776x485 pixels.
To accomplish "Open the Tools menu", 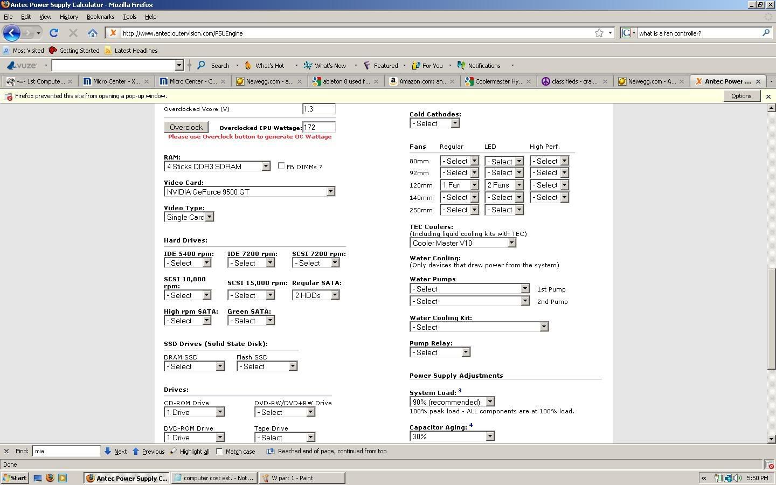I will 129,17.
